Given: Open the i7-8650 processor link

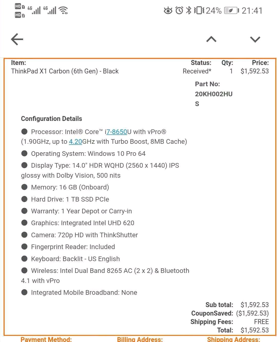Looking at the screenshot, I should [x=117, y=132].
